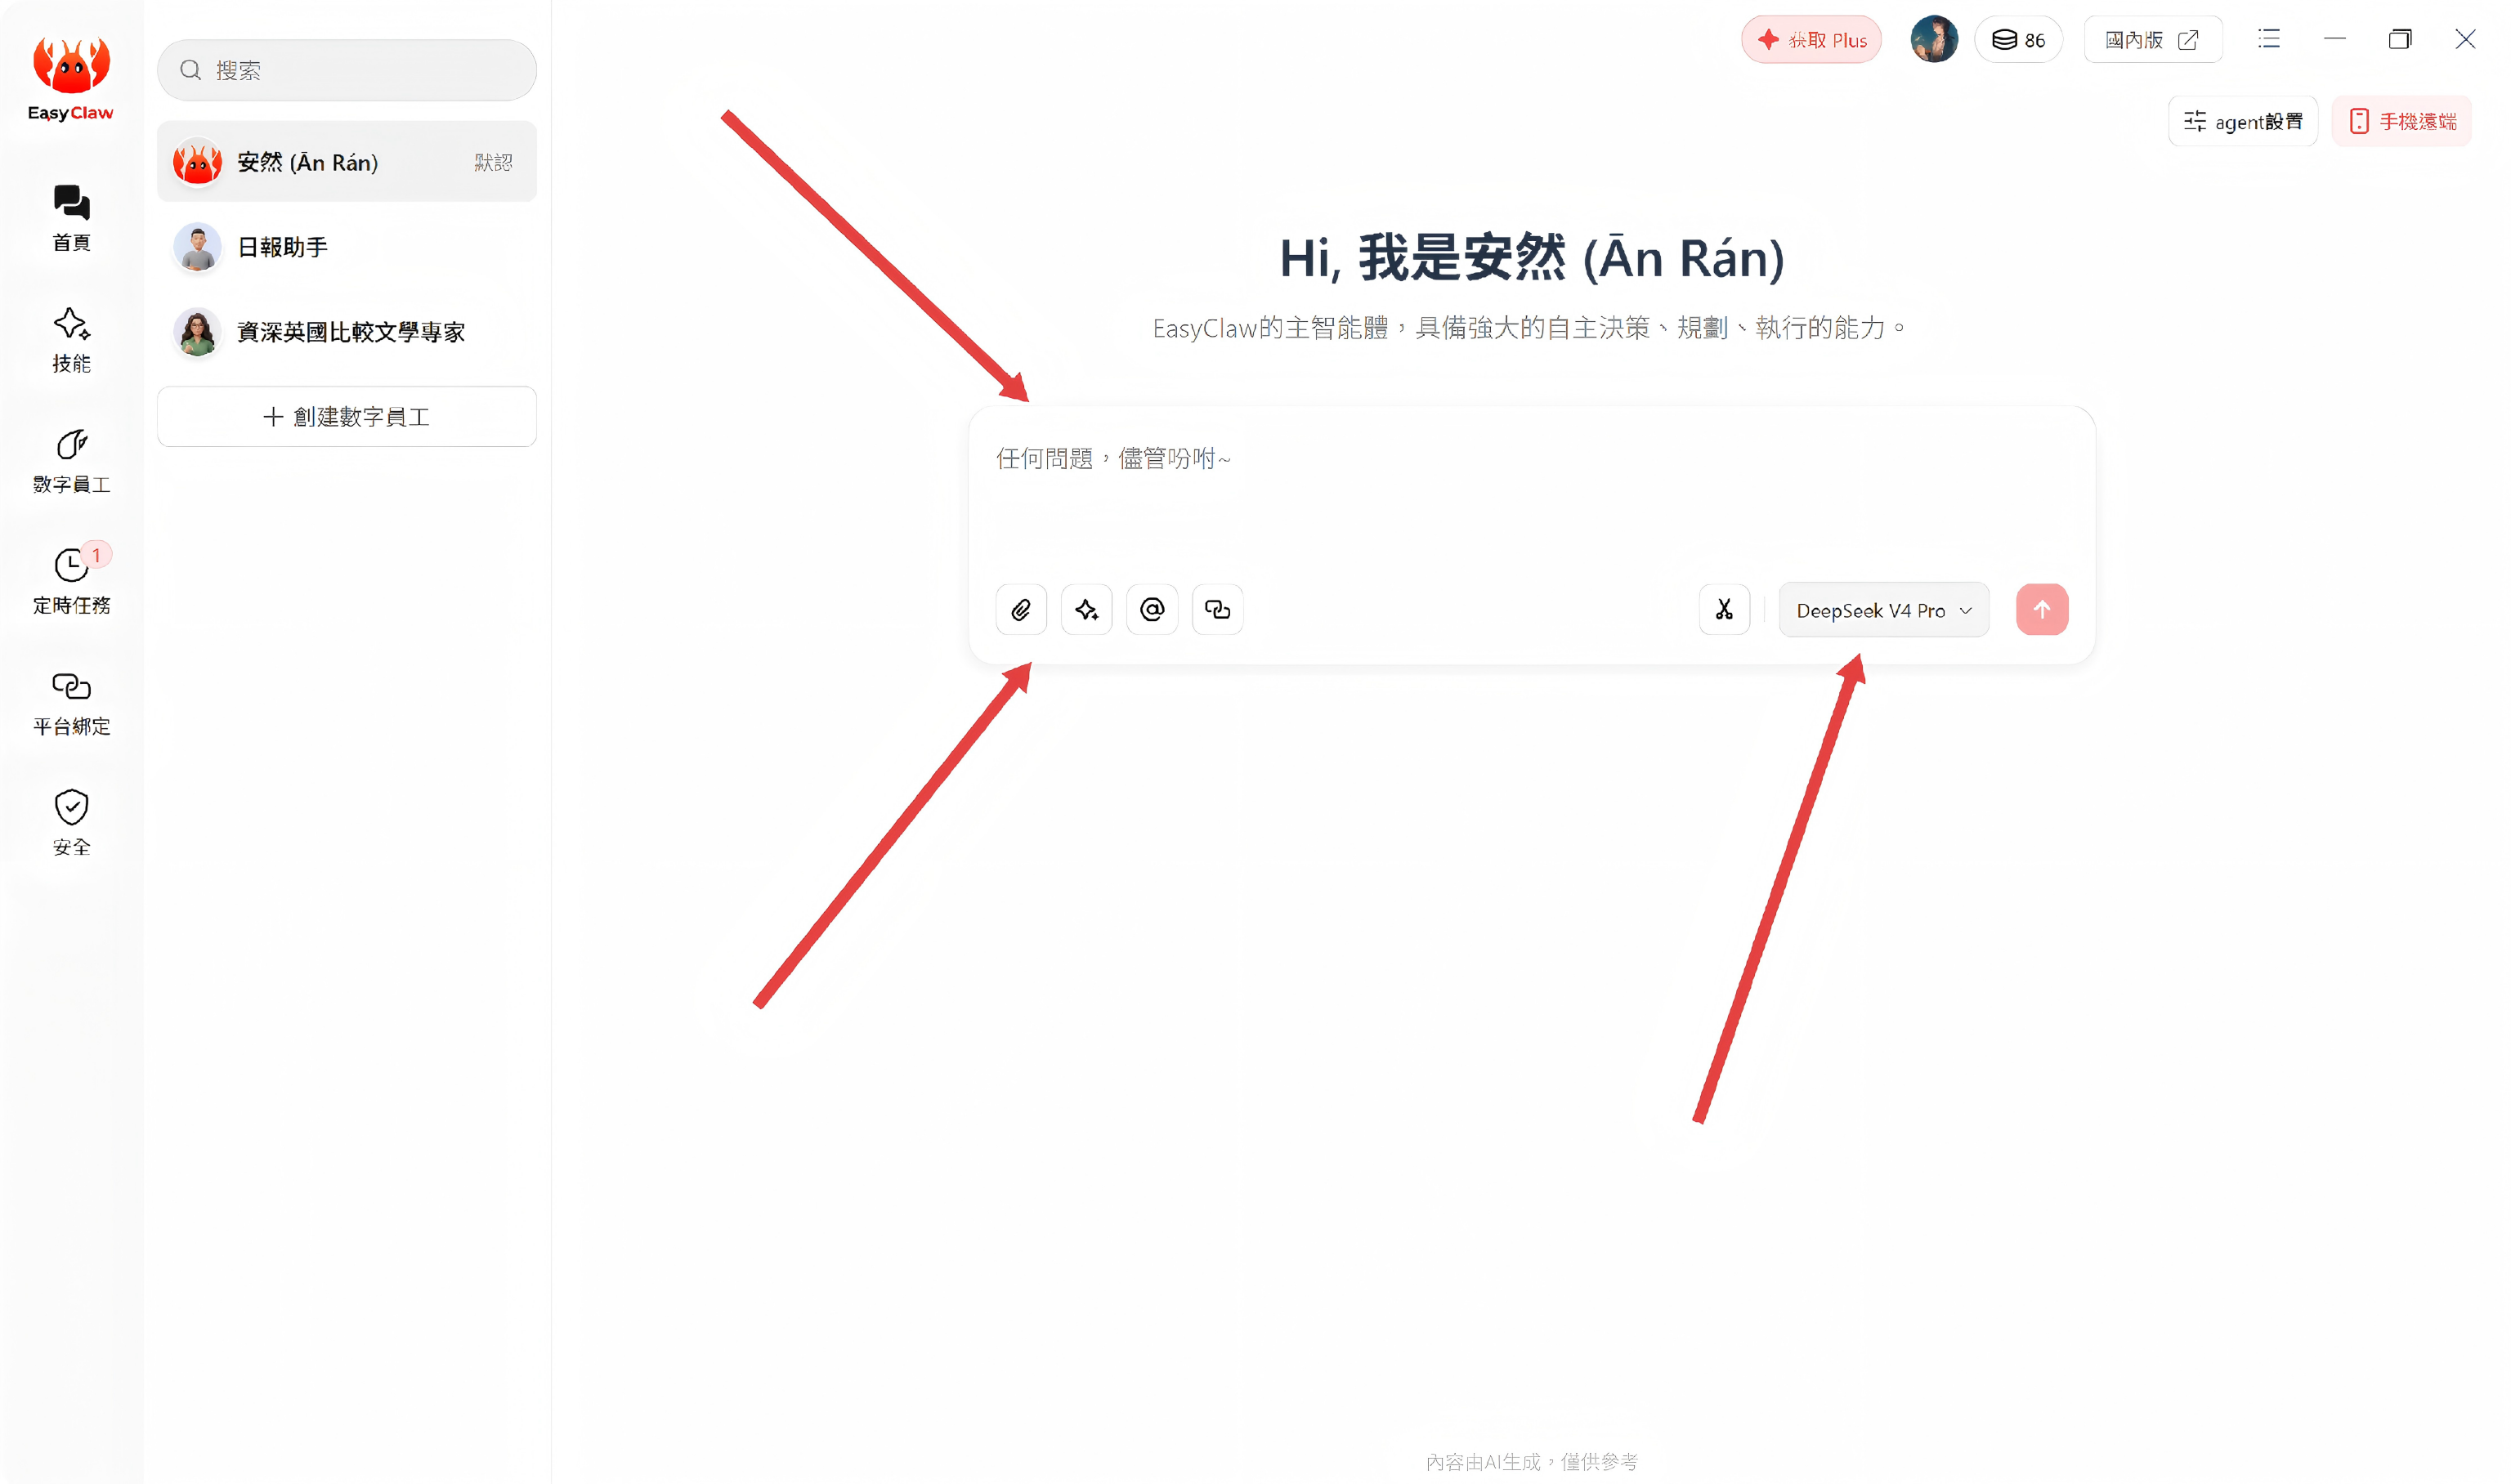Image resolution: width=2511 pixels, height=1484 pixels.
Task: Open the user profile avatar
Action: click(x=1934, y=39)
